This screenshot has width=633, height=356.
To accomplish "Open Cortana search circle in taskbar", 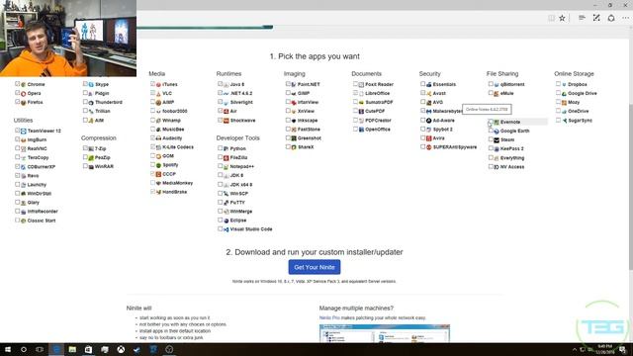I will coord(24,349).
